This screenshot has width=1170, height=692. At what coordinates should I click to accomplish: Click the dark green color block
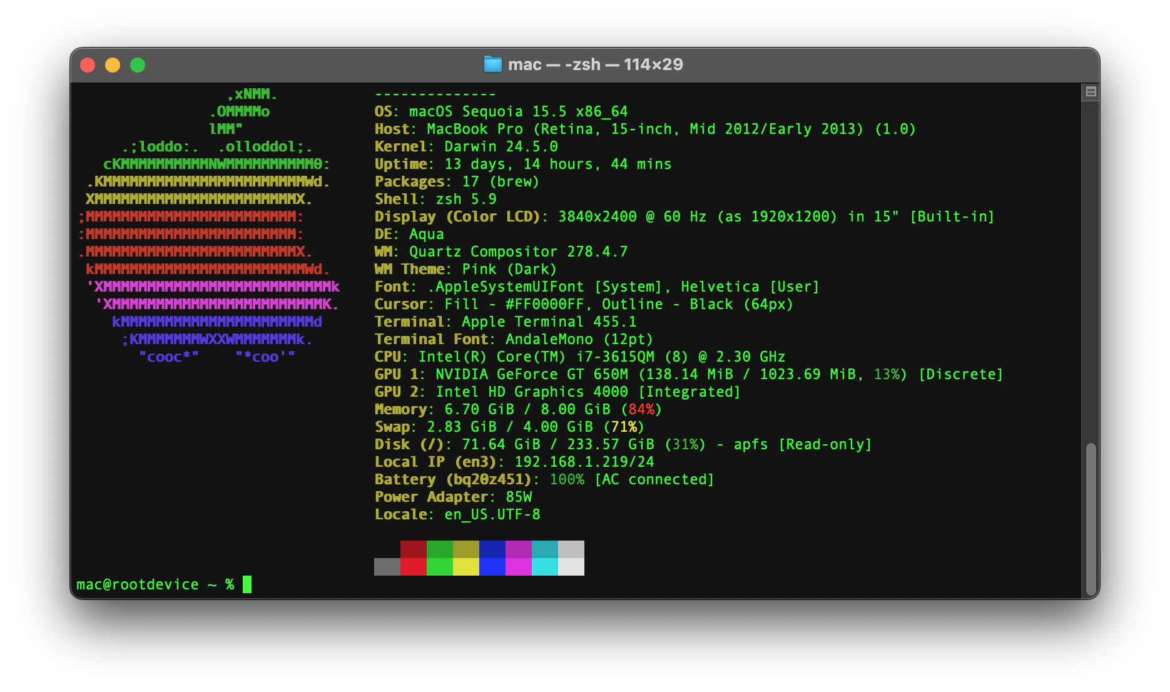(440, 549)
